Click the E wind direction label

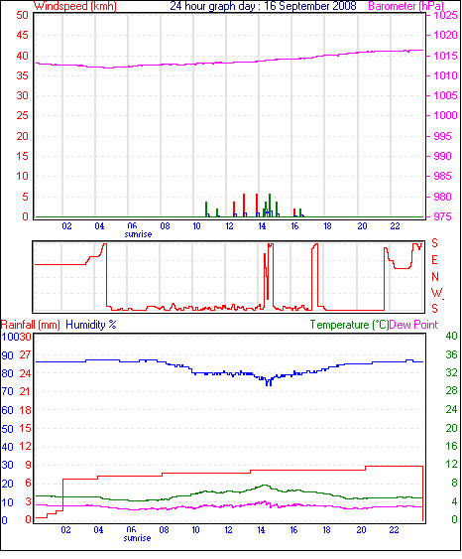[x=434, y=260]
